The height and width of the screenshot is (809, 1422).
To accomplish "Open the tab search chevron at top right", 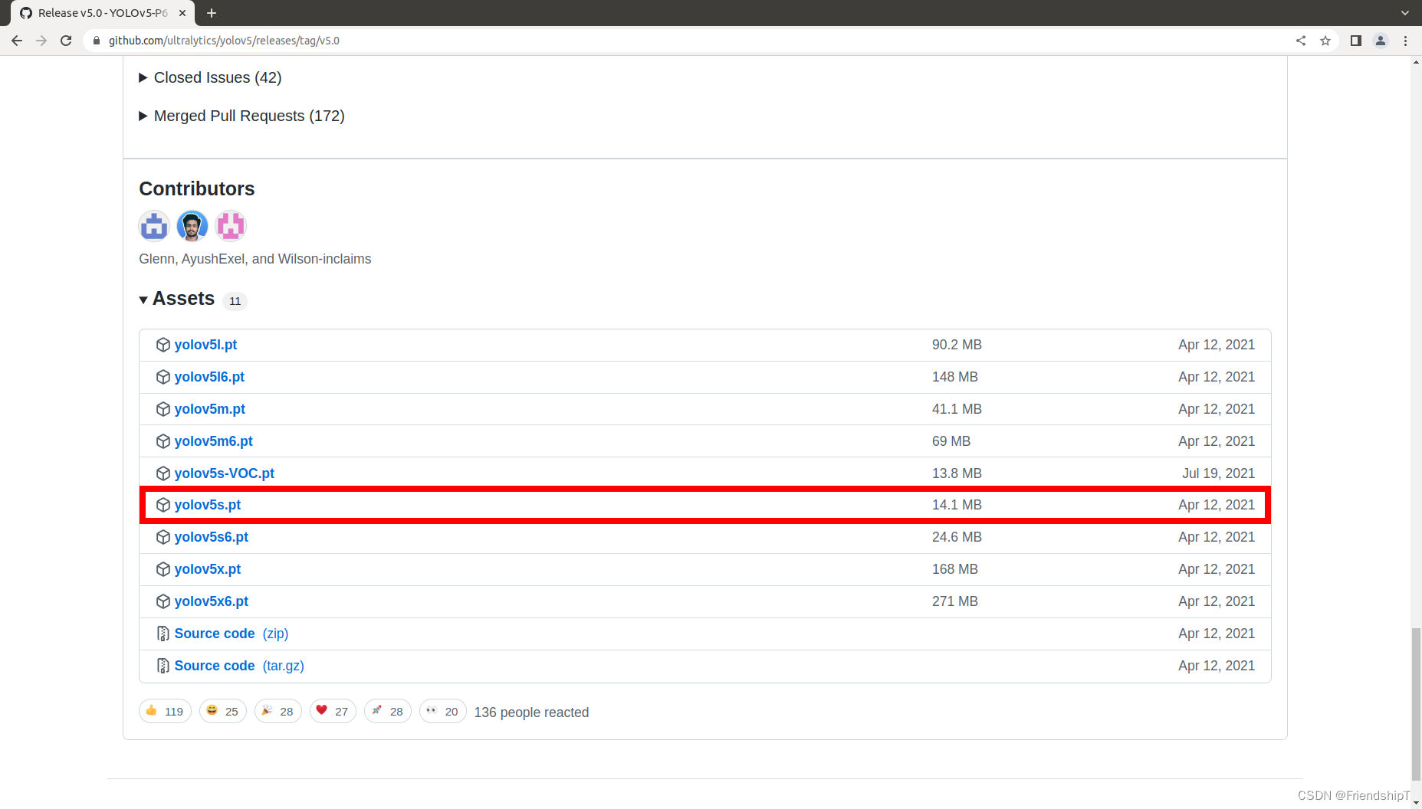I will point(1405,13).
